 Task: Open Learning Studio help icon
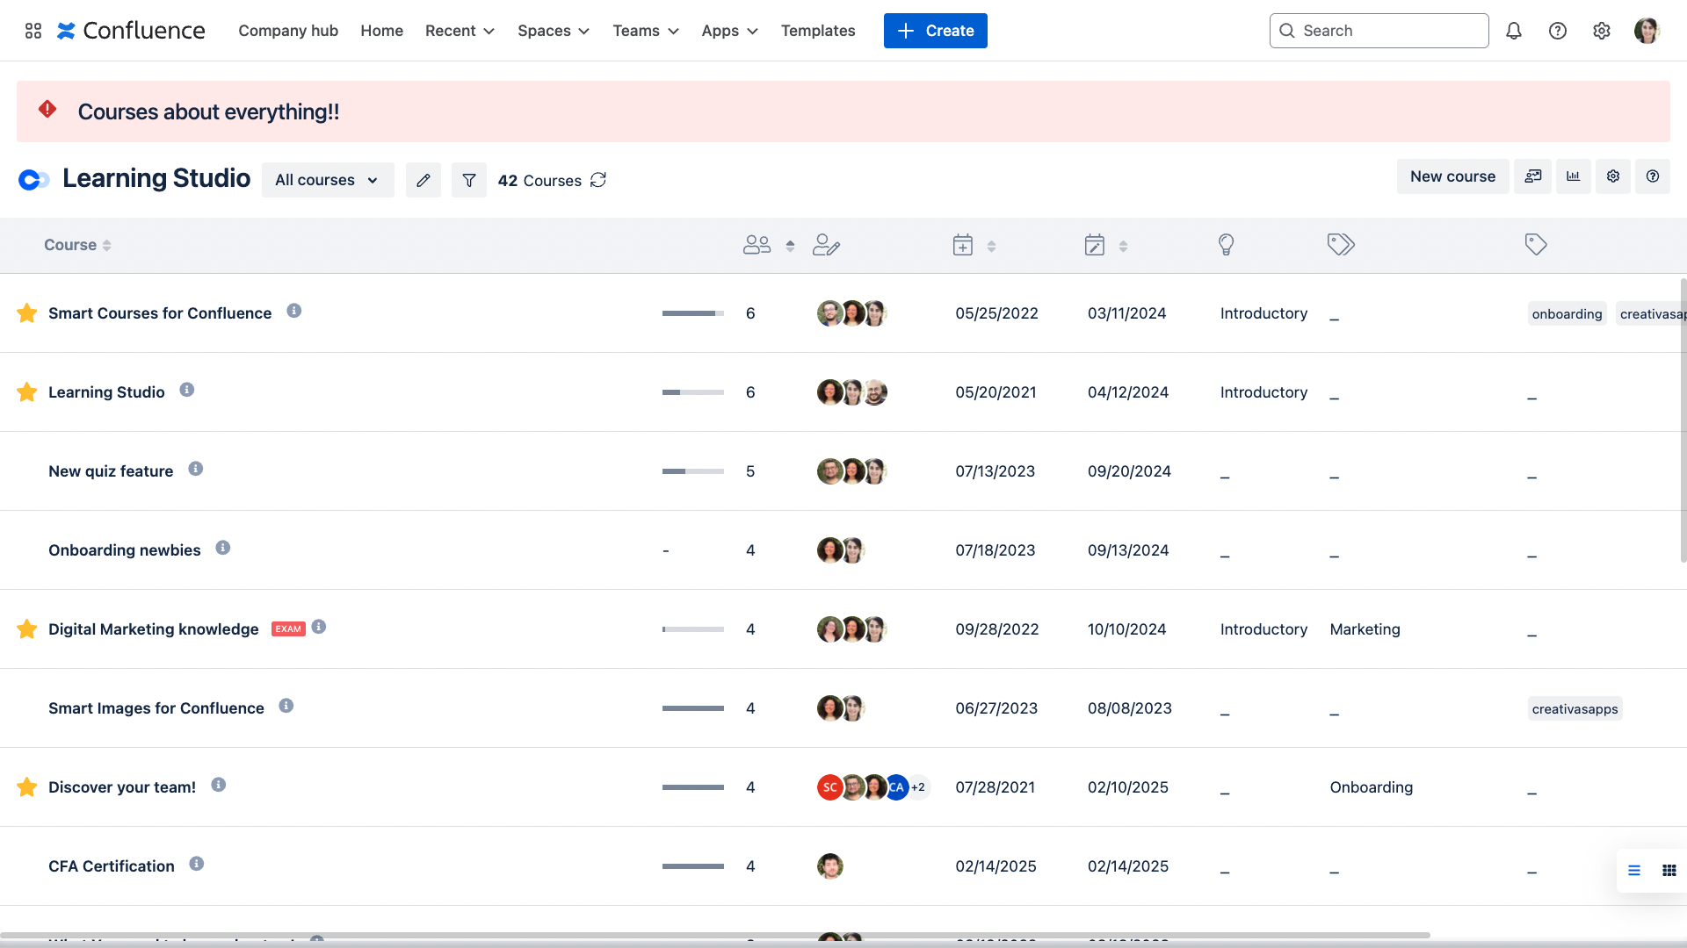coord(1653,176)
